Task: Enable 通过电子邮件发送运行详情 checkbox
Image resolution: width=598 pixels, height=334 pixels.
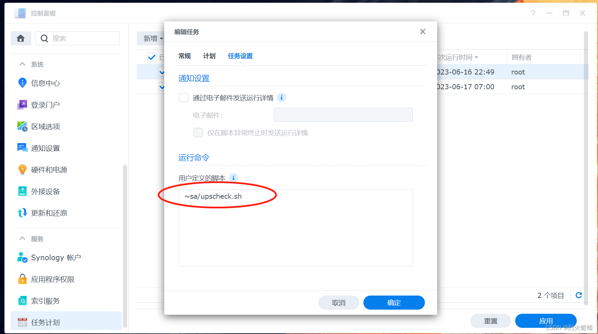Action: pos(184,98)
